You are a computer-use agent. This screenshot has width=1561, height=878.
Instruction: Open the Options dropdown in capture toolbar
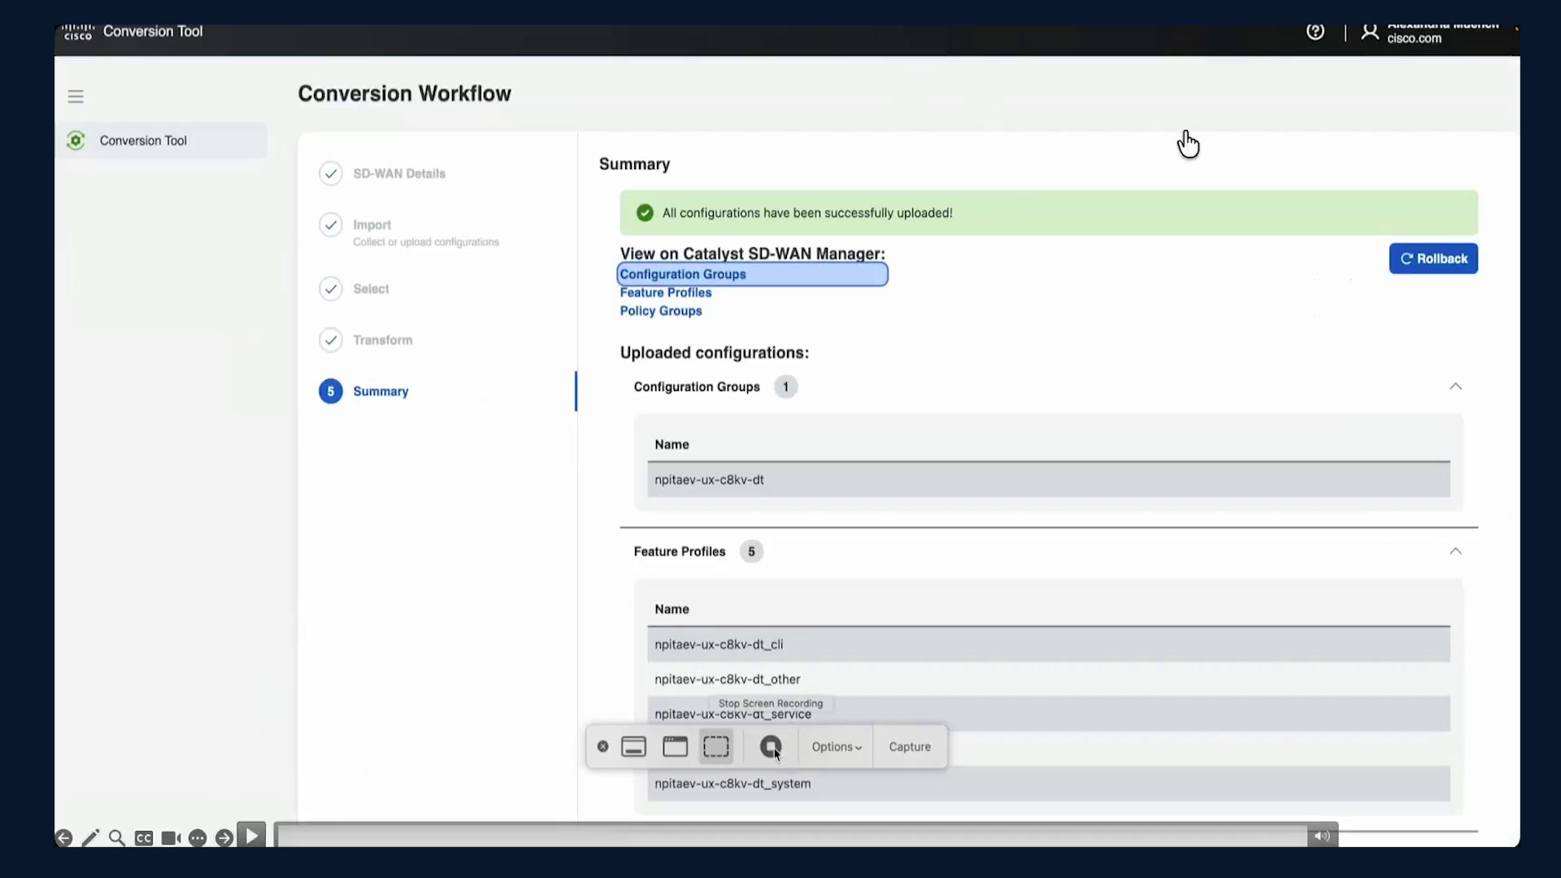pos(837,747)
